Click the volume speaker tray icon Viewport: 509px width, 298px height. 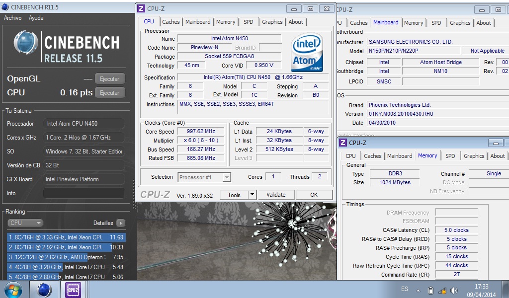(x=454, y=291)
